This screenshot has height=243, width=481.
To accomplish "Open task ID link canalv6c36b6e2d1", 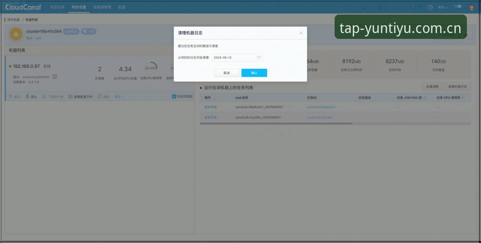I will [x=321, y=107].
